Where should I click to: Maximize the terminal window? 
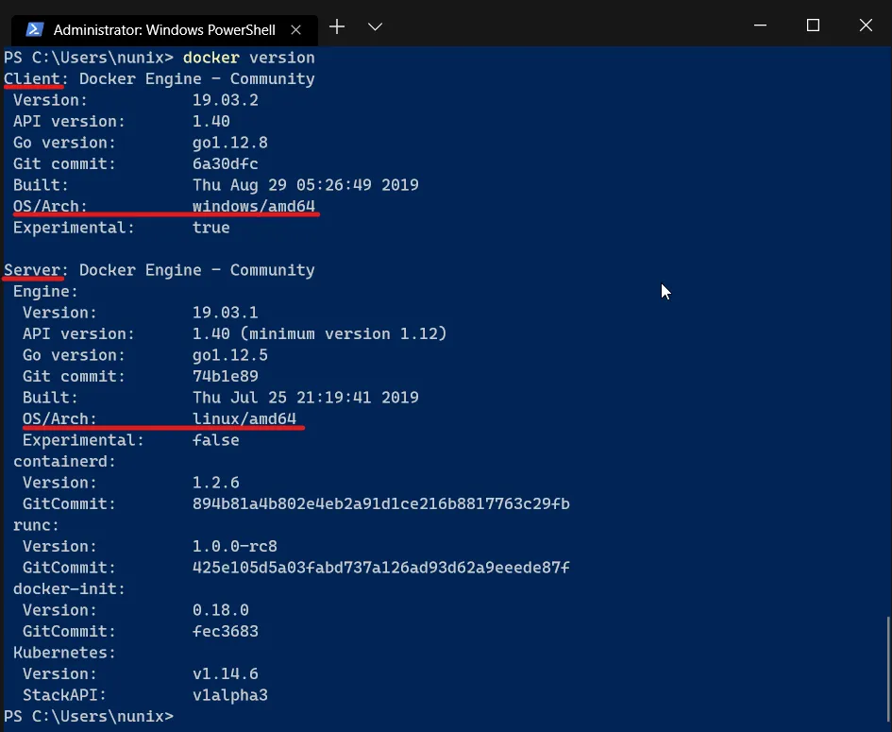813,26
